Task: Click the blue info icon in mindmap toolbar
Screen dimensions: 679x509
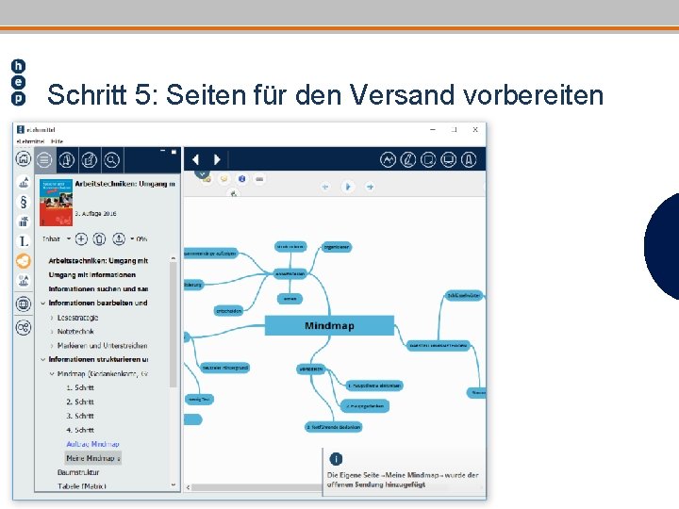Action: [242, 179]
